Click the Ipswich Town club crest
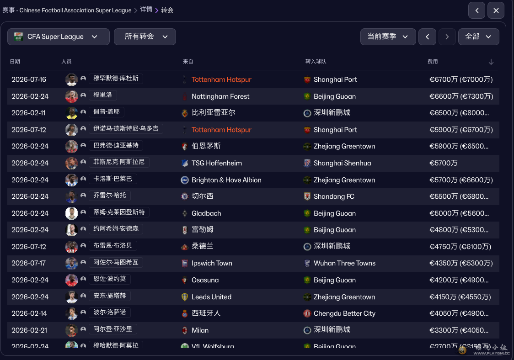The image size is (514, 360). 185,263
